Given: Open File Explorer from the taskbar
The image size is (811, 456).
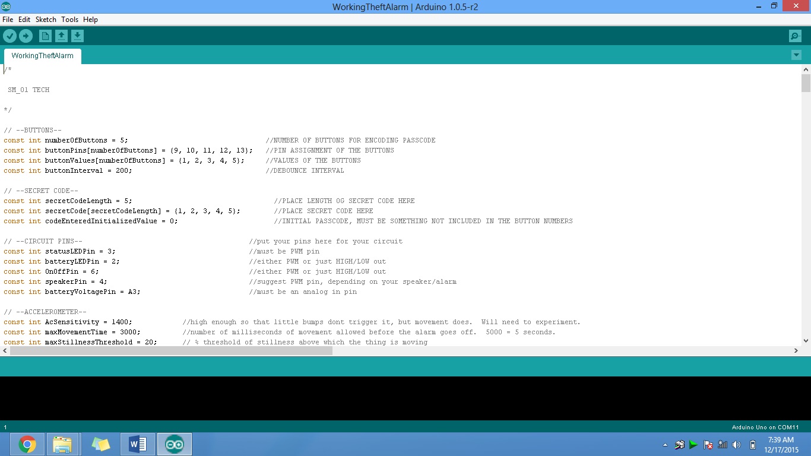Looking at the screenshot, I should (62, 444).
